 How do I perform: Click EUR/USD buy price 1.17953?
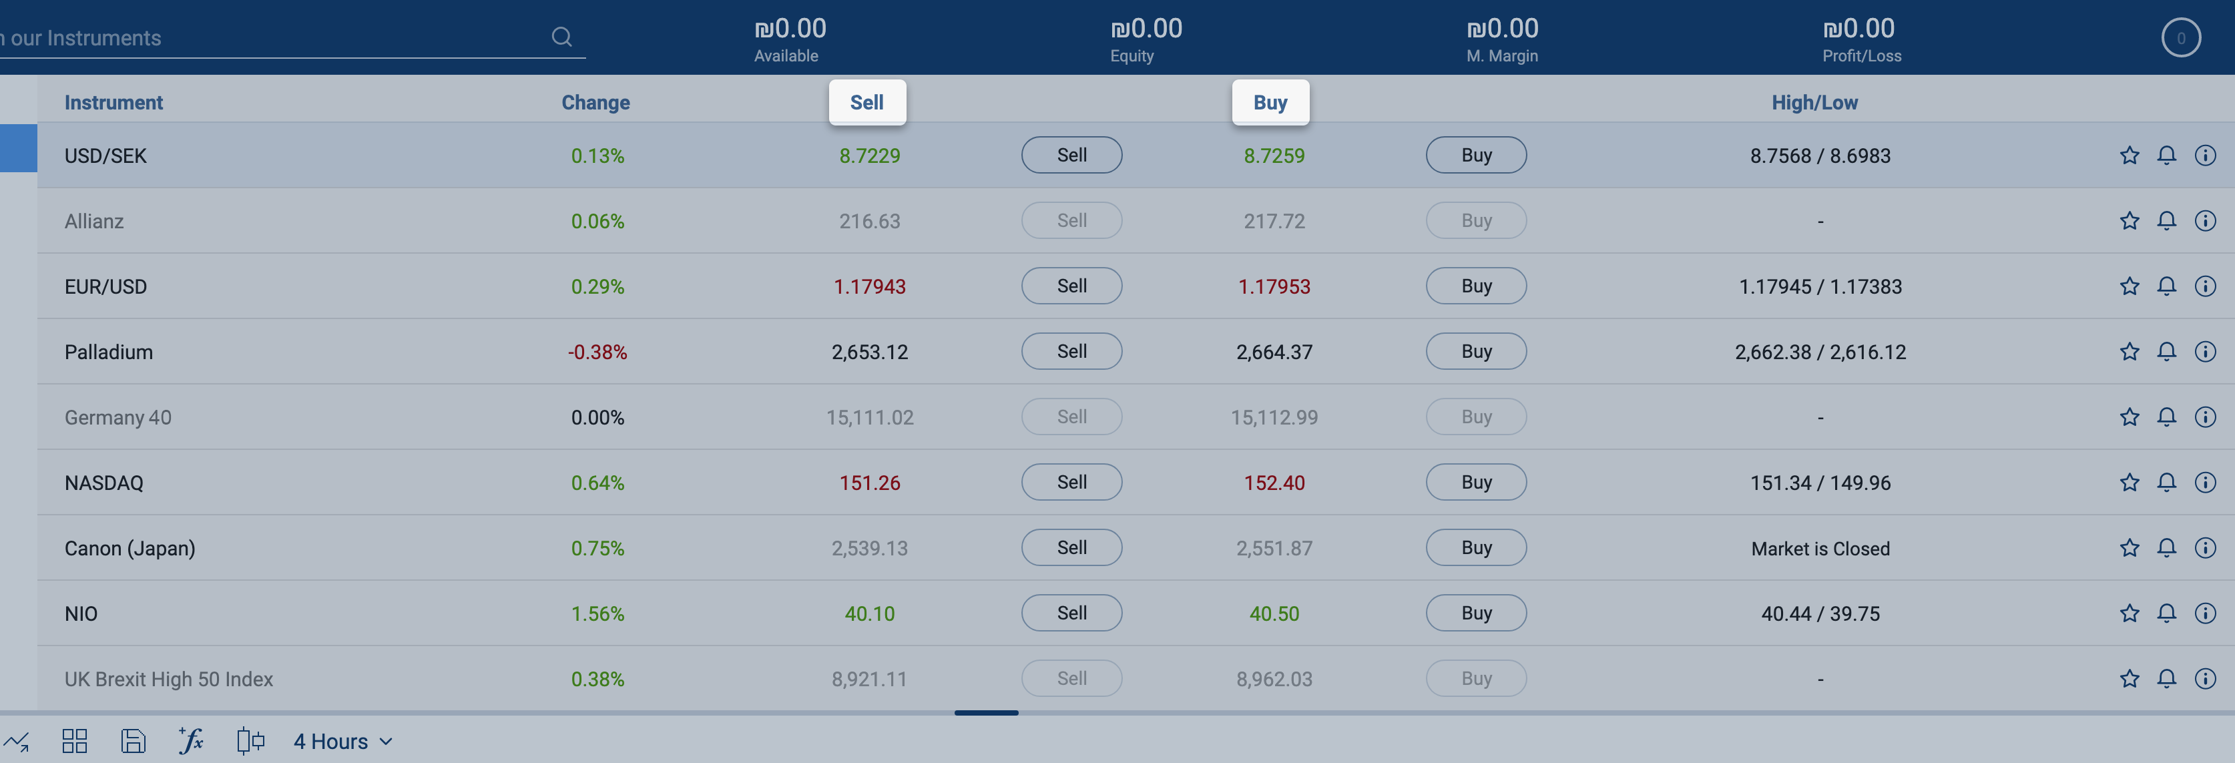coord(1274,286)
